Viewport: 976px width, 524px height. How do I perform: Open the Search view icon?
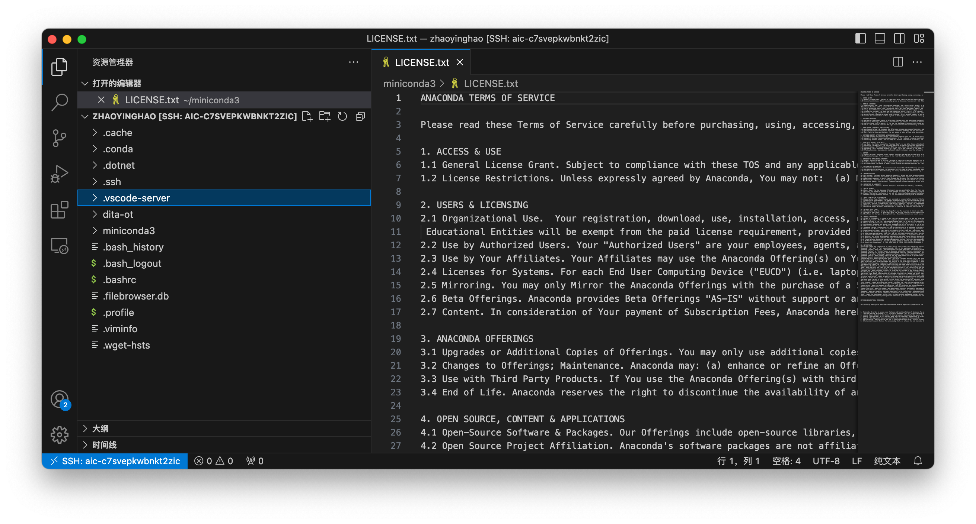pos(59,102)
